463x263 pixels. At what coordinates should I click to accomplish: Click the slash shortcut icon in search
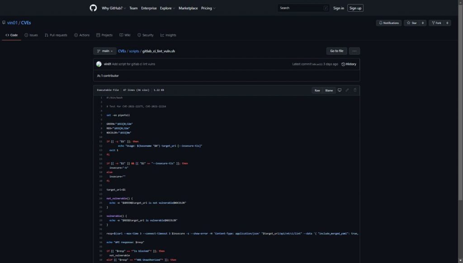(x=326, y=8)
